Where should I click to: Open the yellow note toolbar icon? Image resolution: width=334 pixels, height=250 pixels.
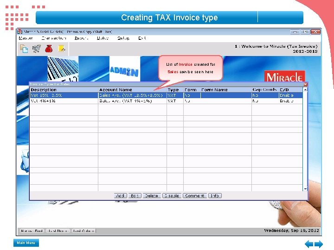tap(62, 49)
